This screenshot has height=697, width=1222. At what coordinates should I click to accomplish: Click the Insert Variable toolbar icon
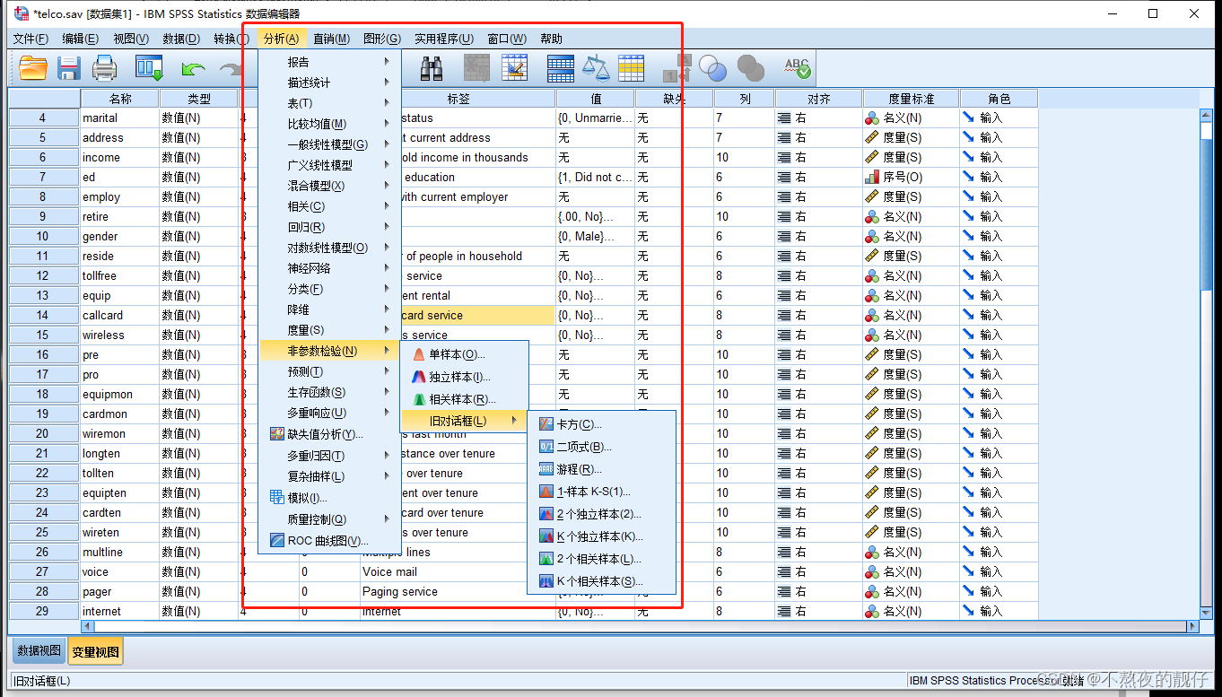514,68
